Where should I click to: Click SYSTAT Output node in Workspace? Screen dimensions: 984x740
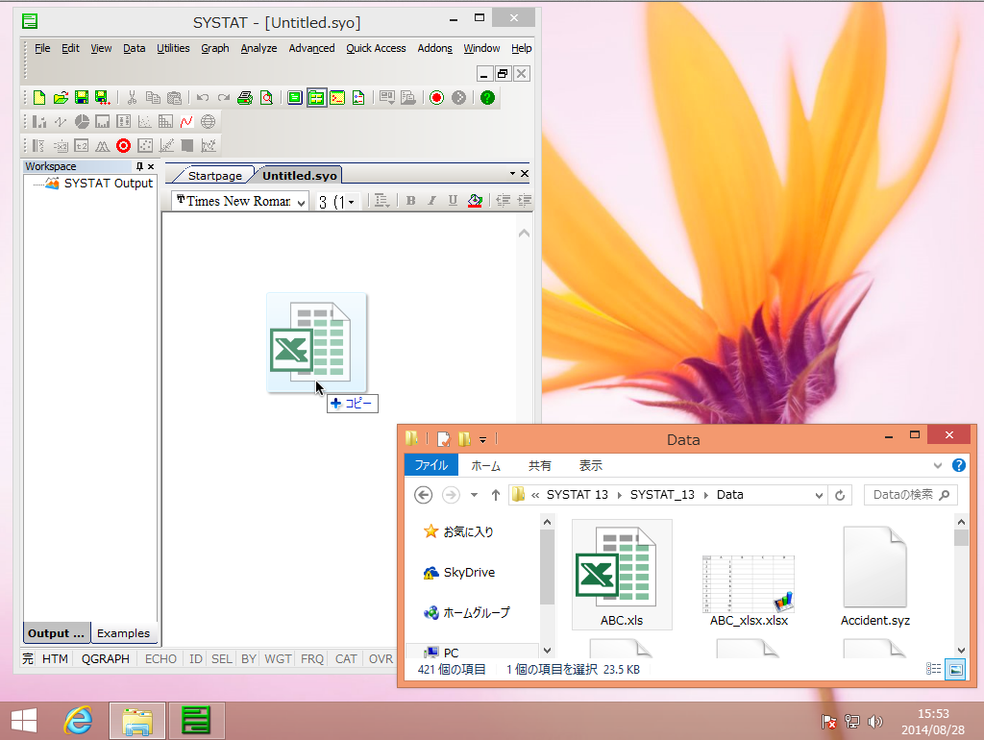pyautogui.click(x=108, y=183)
